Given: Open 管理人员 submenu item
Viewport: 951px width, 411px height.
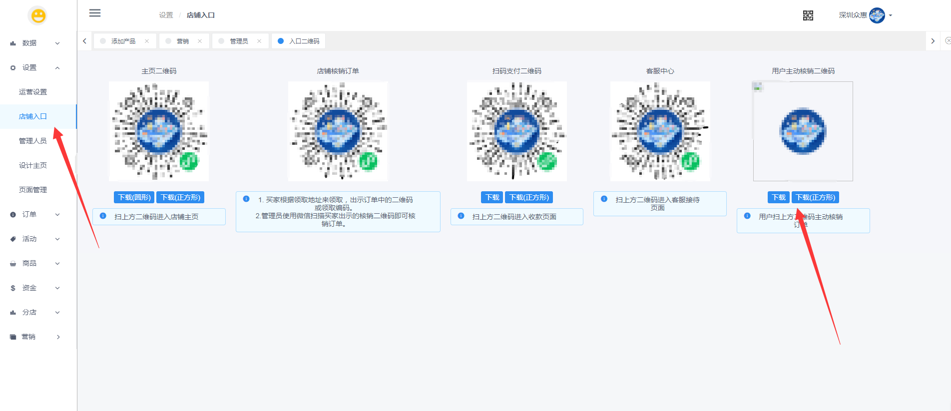Looking at the screenshot, I should pos(38,141).
